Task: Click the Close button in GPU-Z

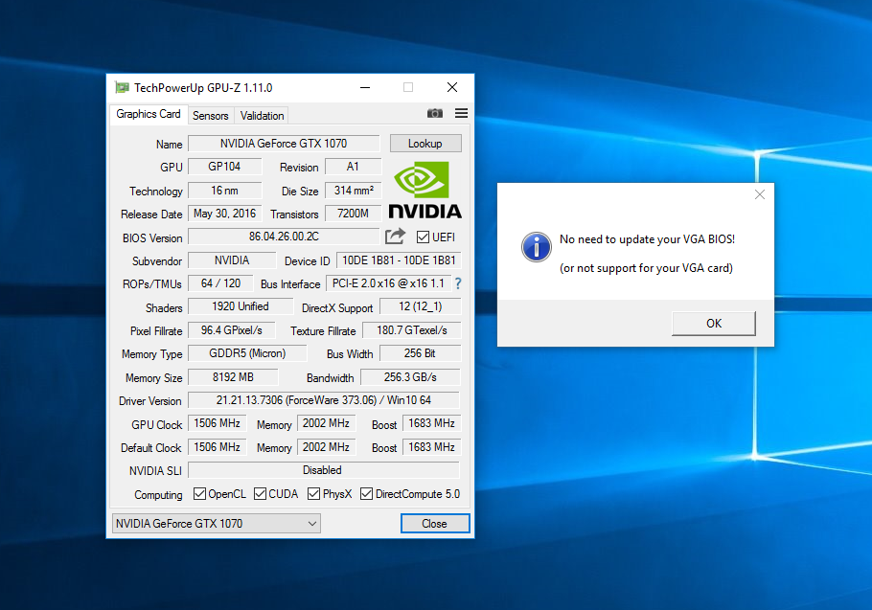Action: (x=435, y=523)
